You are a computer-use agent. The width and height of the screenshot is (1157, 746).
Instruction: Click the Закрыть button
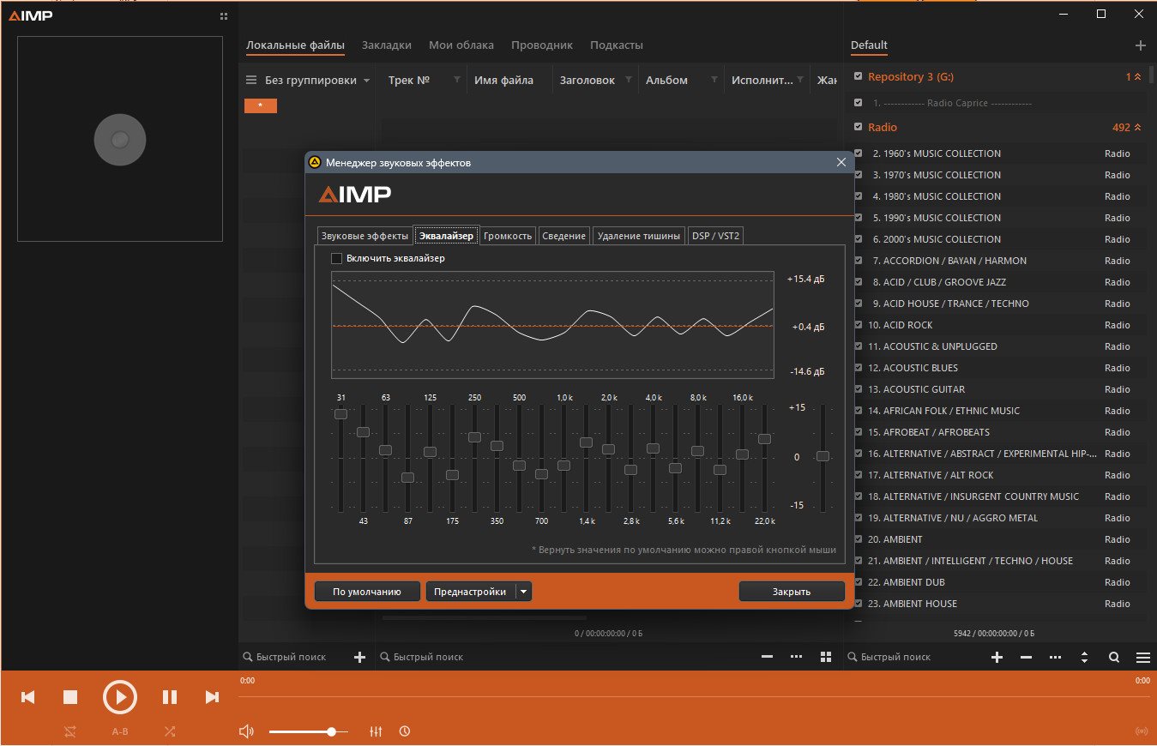click(x=792, y=592)
